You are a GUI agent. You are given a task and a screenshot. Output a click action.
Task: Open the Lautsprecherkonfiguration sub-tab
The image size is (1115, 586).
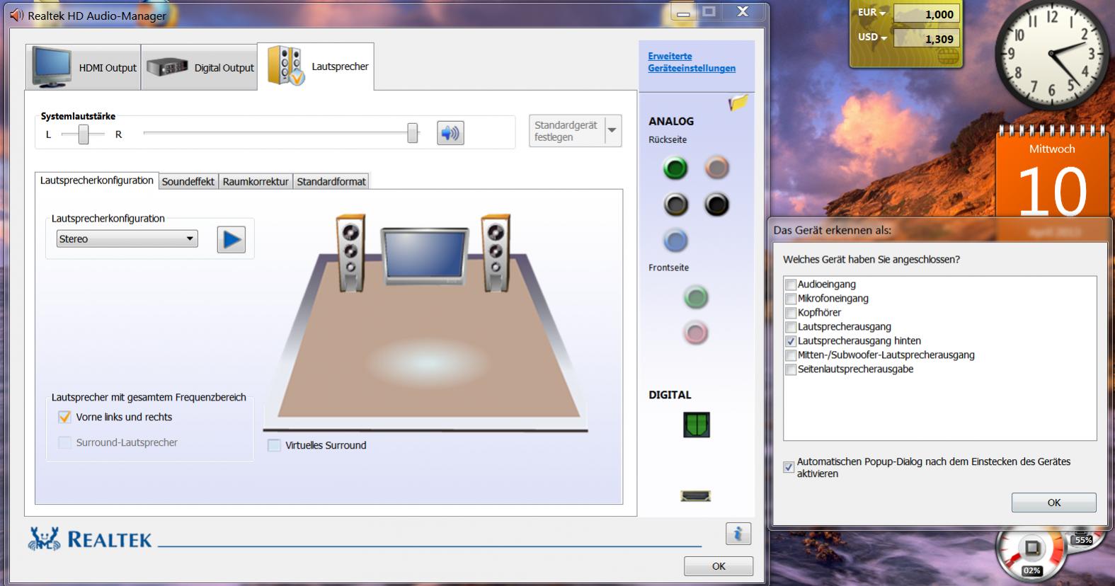(x=97, y=180)
